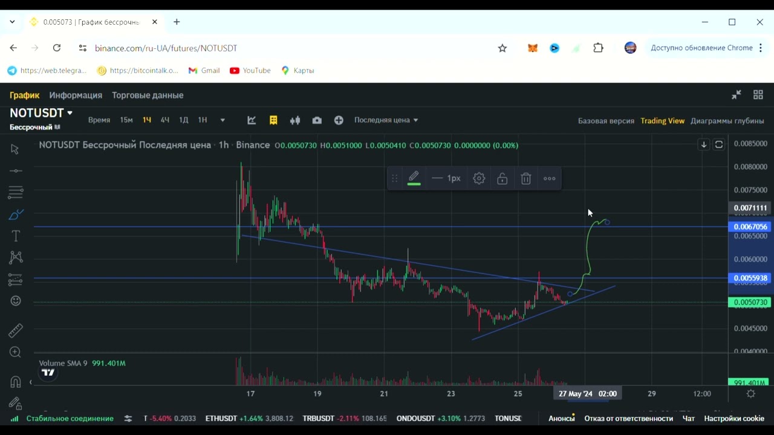Reload the Binance page
Viewport: 774px width, 435px height.
tap(57, 48)
